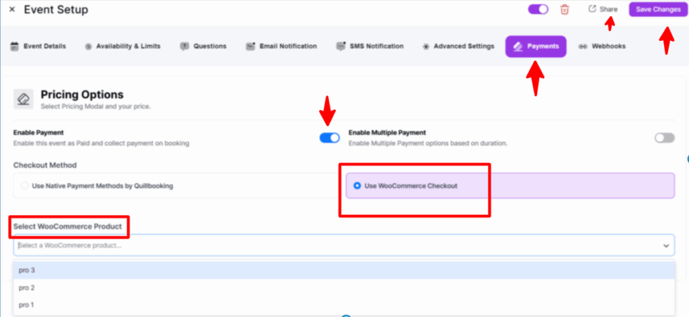Screen dimensions: 689x317
Task: Click the SMS Notification icon
Action: tap(340, 46)
